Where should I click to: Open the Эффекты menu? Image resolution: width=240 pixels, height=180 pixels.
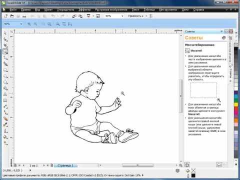coord(84,10)
